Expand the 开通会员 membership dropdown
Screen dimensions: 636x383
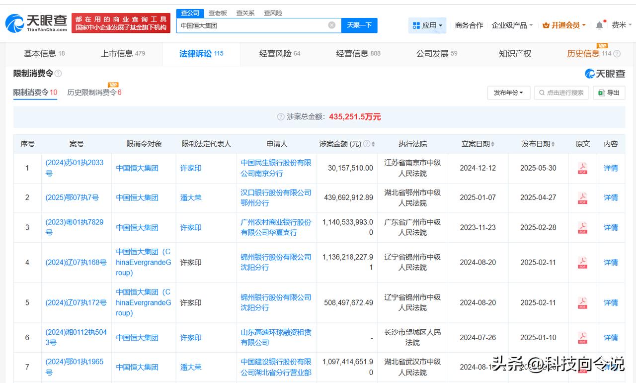(564, 25)
